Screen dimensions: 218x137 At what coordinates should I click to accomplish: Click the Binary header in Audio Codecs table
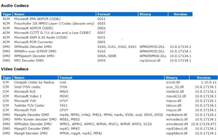tap(153, 14)
